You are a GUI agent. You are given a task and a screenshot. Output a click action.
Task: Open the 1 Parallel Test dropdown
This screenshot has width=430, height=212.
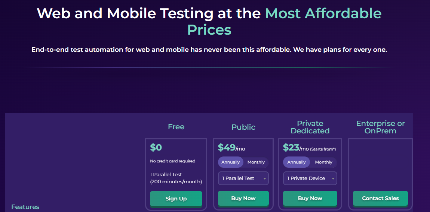tap(243, 178)
